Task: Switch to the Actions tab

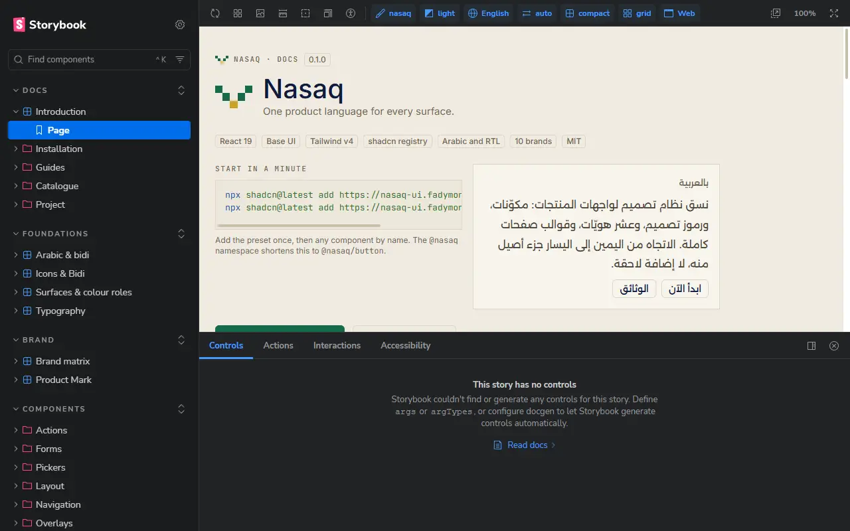Action: click(x=278, y=346)
